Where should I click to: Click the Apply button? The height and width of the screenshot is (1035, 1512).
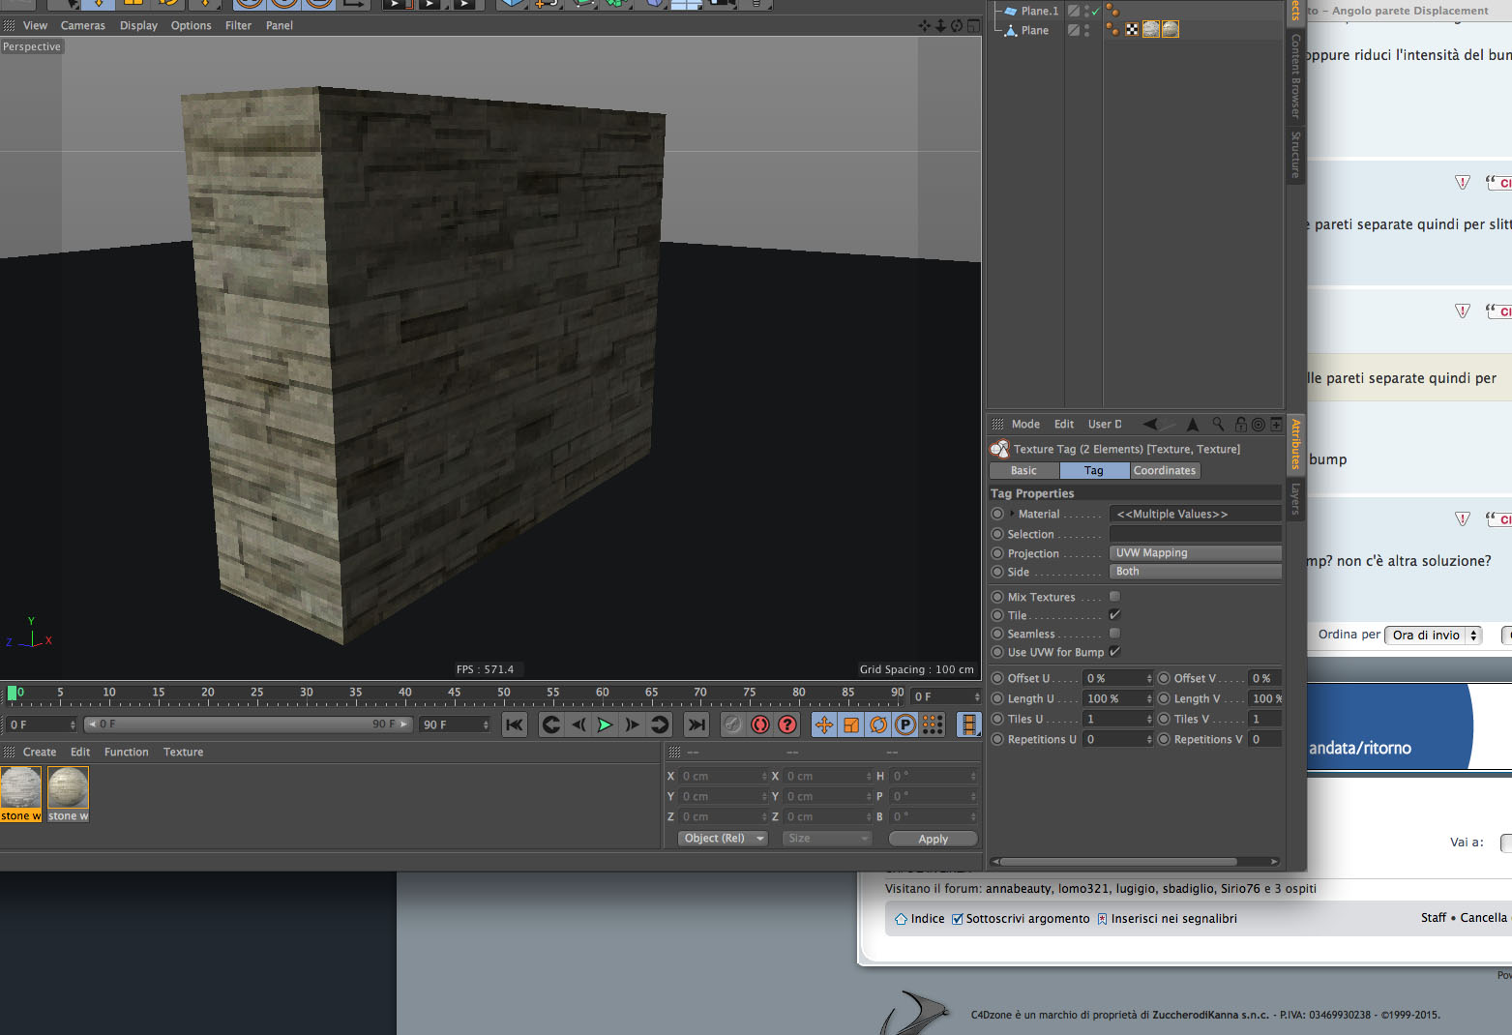[933, 839]
